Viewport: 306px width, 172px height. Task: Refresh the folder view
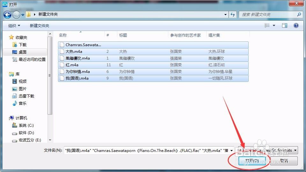tap(233, 14)
